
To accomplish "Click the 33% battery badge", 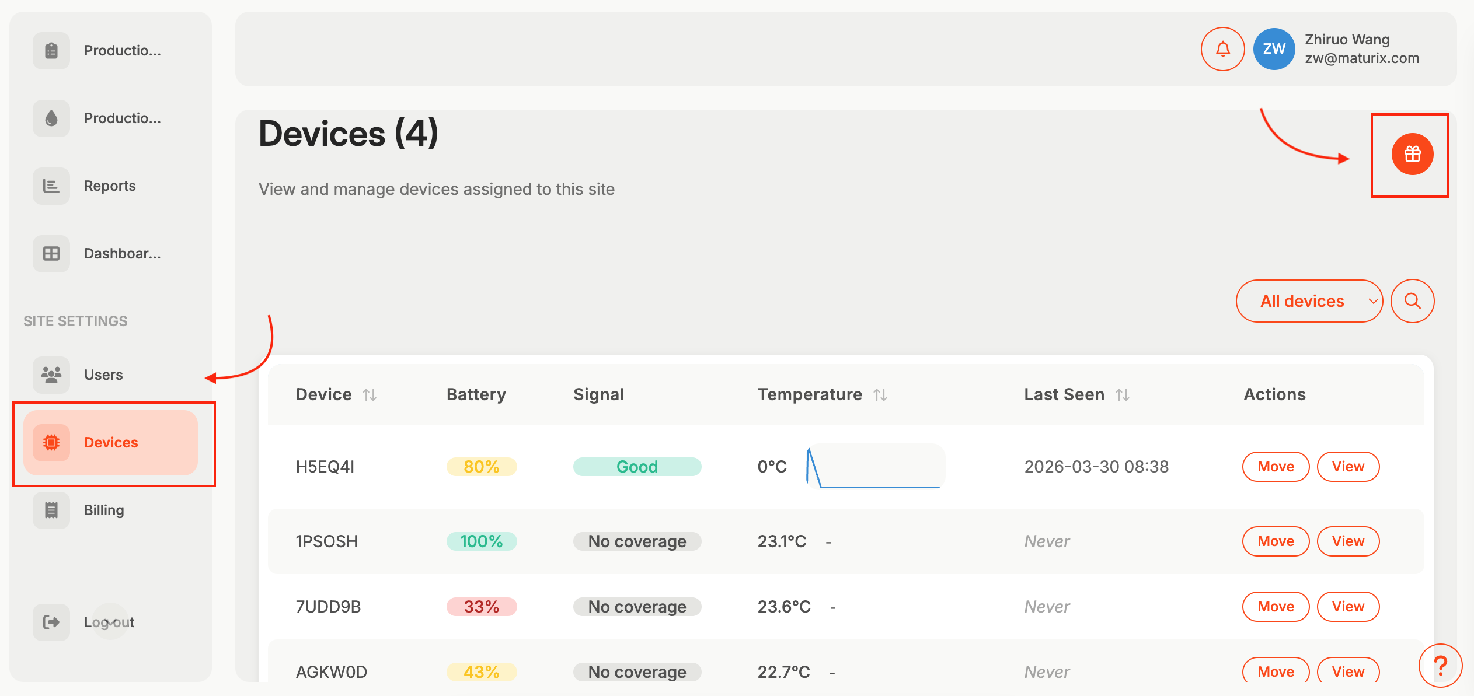I will [481, 607].
